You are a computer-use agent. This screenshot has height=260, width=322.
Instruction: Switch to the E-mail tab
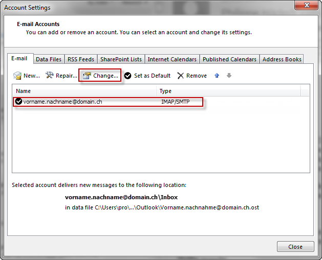(x=19, y=59)
